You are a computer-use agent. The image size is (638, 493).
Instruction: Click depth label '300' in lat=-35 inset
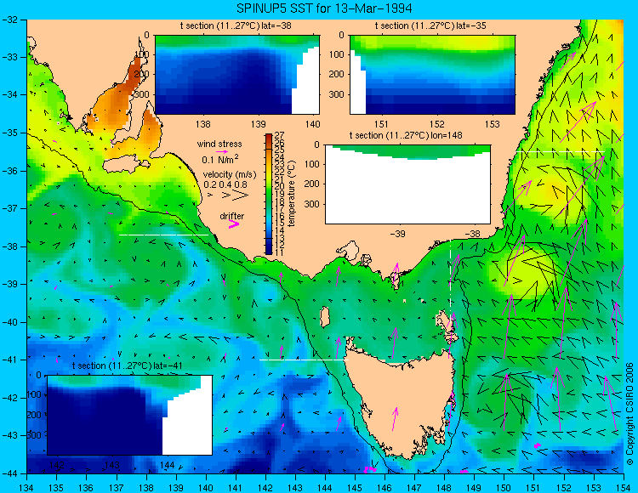click(x=337, y=94)
